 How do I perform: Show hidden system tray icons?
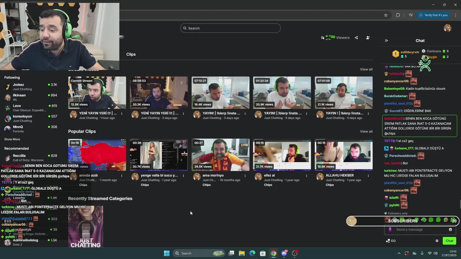tap(399, 253)
